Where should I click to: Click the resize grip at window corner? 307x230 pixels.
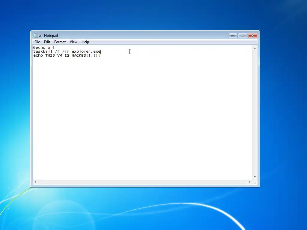pyautogui.click(x=255, y=183)
